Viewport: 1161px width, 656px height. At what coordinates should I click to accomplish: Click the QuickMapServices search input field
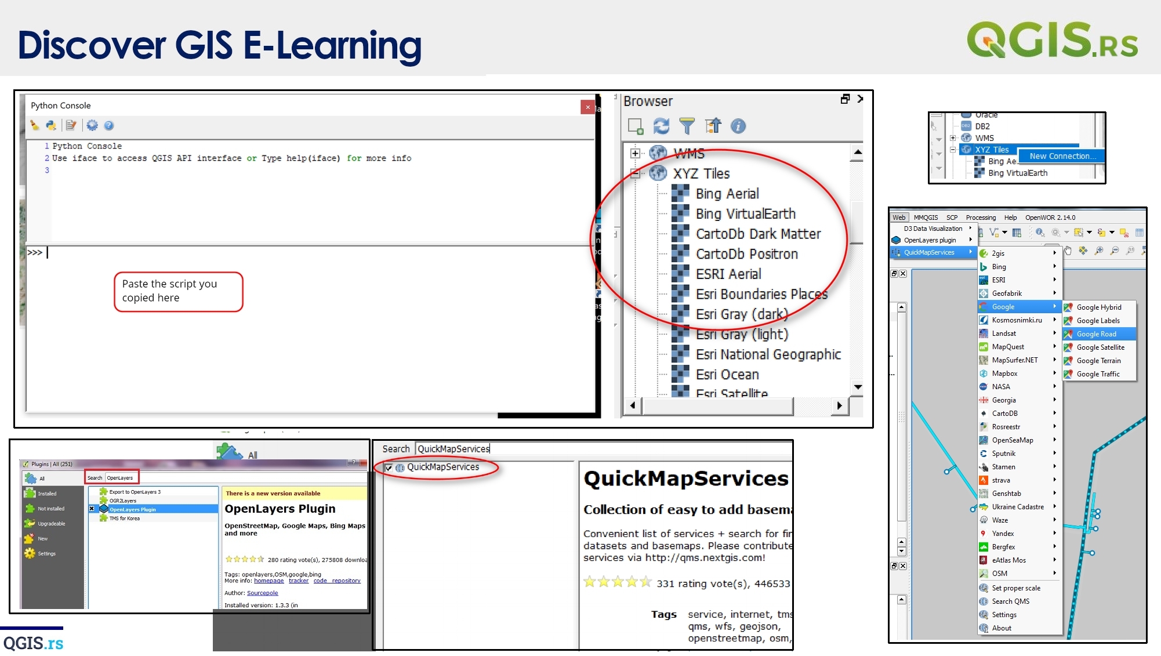603,449
